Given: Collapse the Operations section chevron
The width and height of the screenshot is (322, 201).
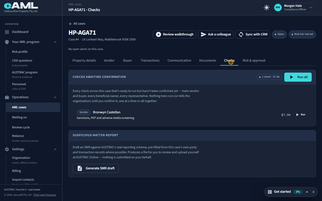Looking at the screenshot, I should point(55,97).
